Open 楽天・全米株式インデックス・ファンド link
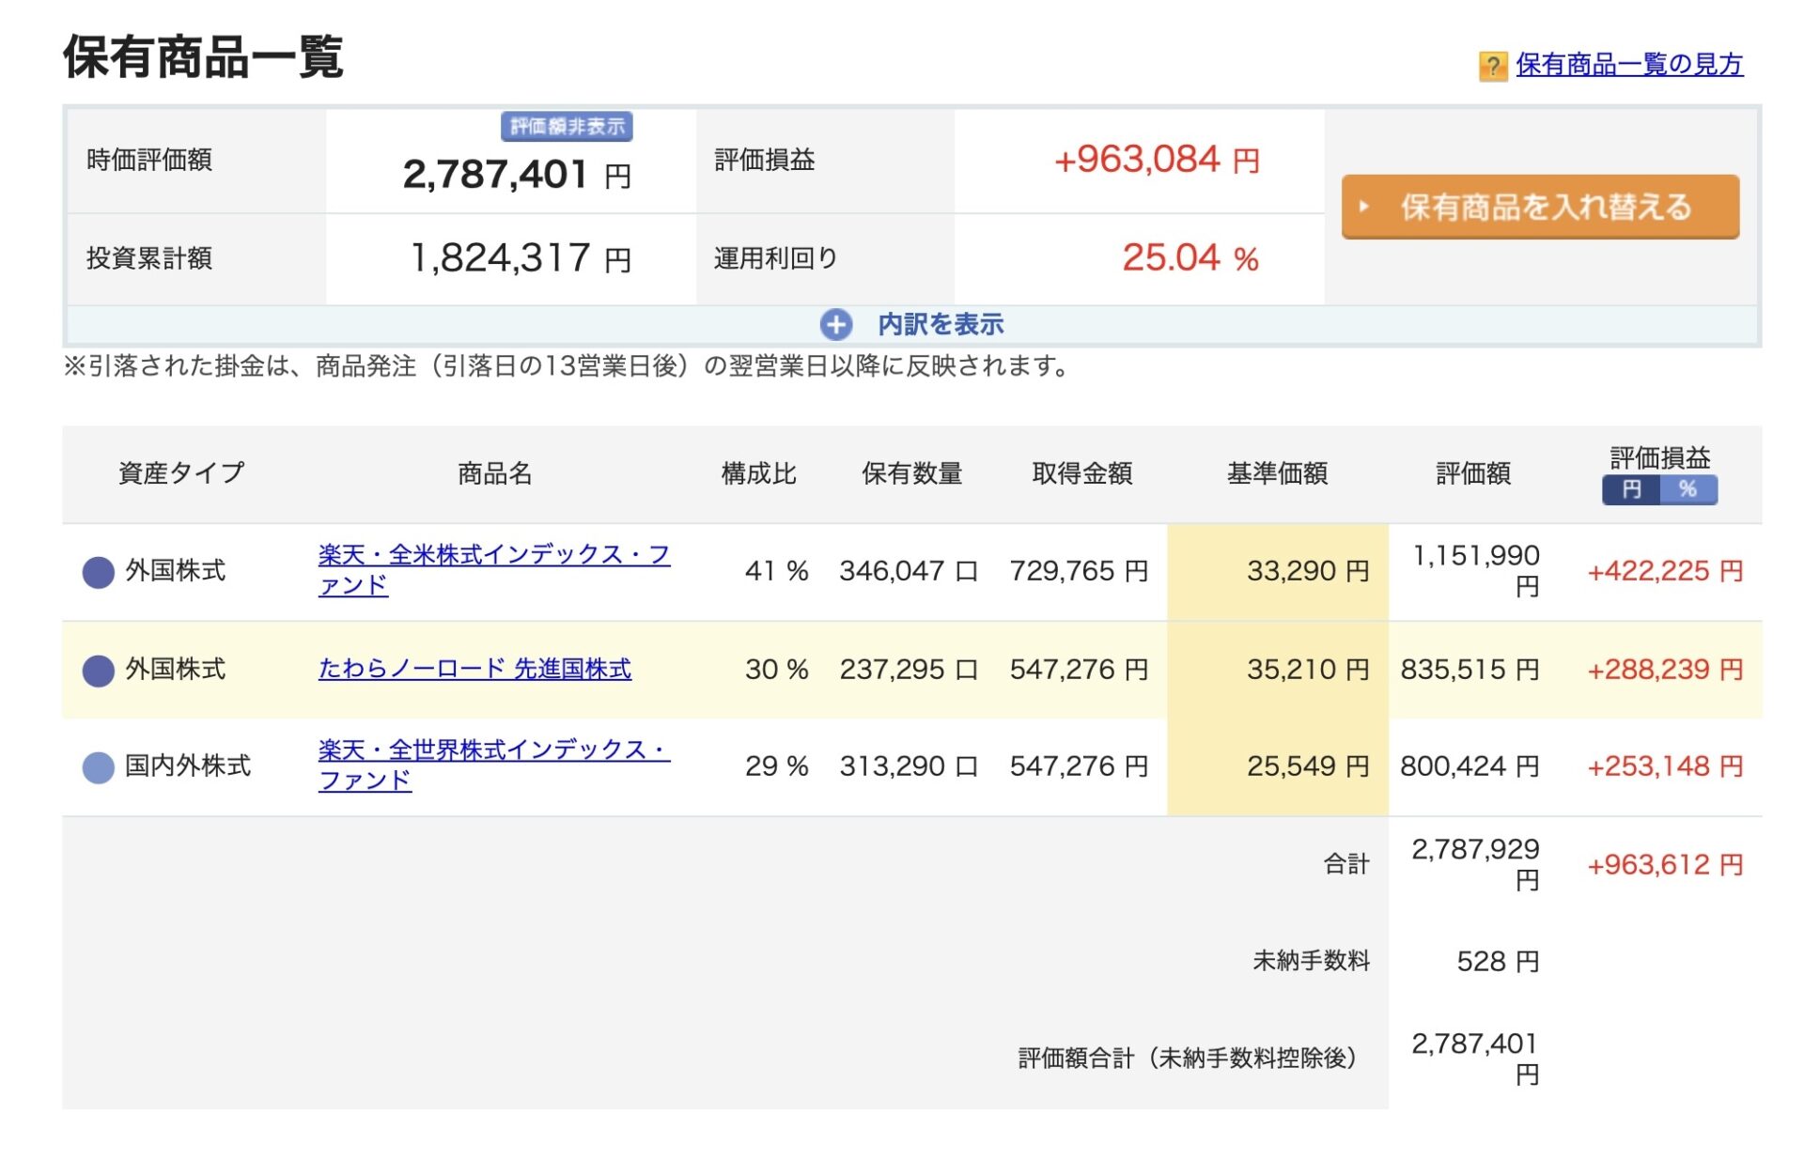This screenshot has height=1159, width=1804. click(494, 570)
